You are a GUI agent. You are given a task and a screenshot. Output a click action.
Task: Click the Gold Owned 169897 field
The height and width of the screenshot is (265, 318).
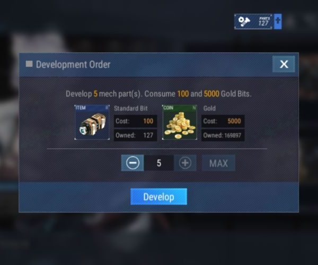click(x=223, y=135)
